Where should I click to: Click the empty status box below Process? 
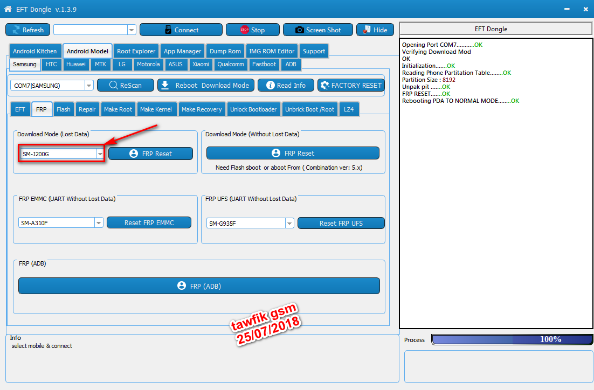[498, 366]
